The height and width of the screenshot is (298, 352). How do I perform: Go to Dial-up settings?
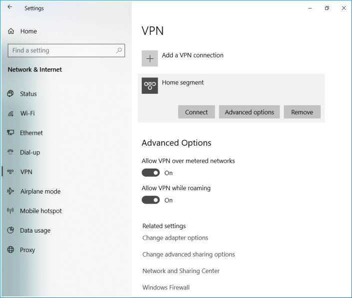30,152
